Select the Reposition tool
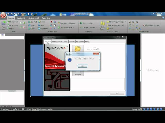 [x=43, y=28]
